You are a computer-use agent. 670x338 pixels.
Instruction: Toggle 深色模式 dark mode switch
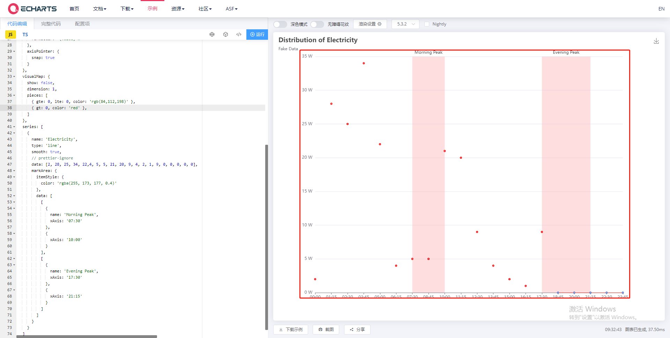pyautogui.click(x=280, y=24)
